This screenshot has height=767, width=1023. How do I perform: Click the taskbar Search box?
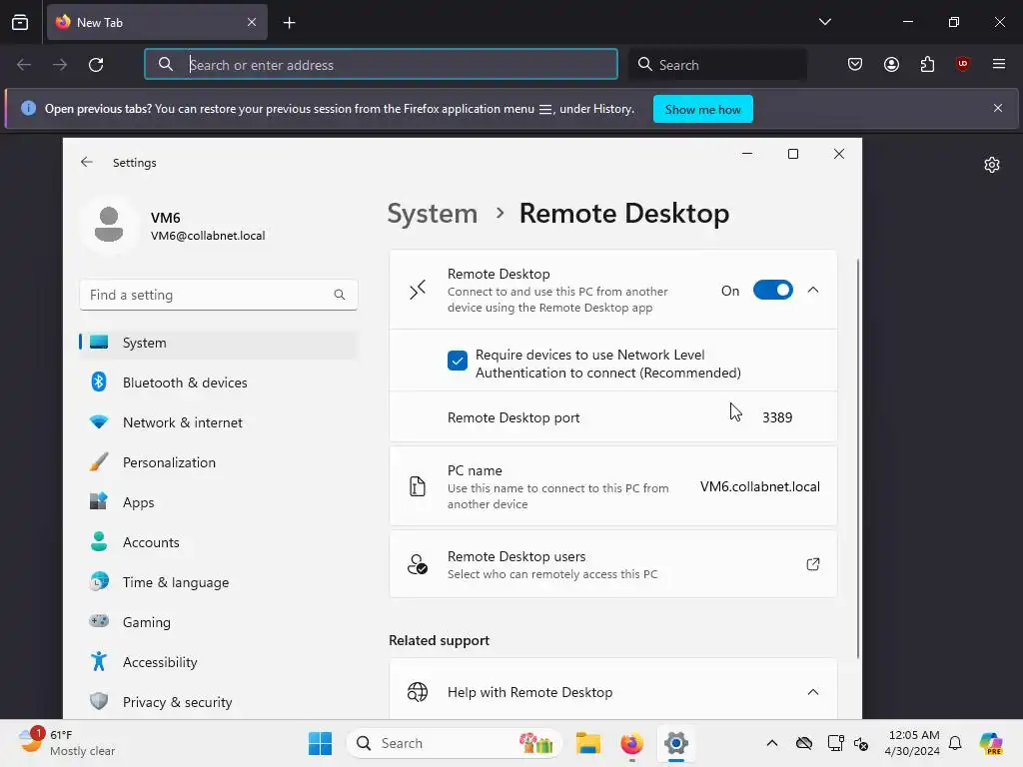point(455,743)
